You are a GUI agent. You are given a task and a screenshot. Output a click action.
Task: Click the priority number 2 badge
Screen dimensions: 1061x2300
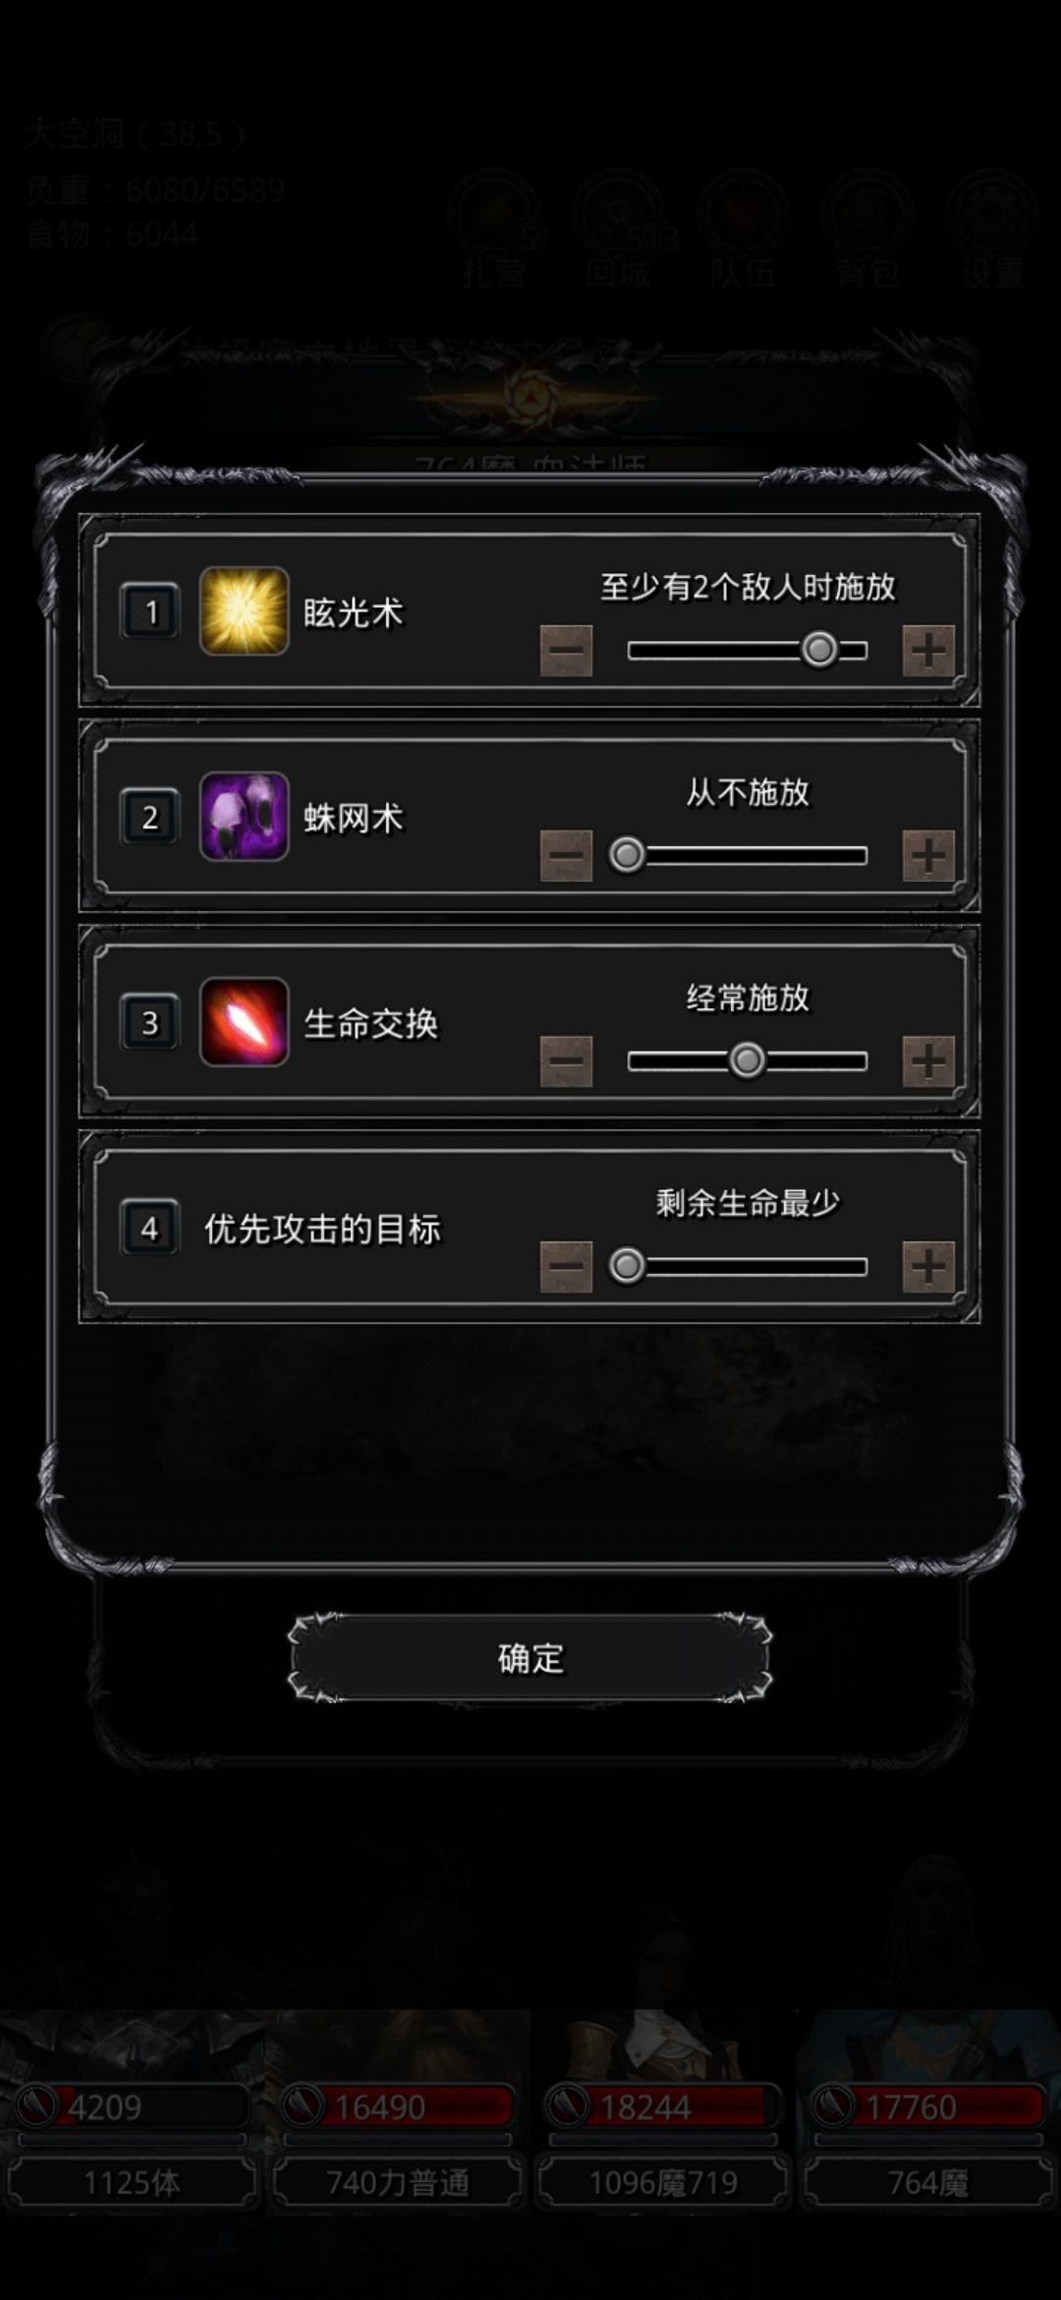point(149,817)
